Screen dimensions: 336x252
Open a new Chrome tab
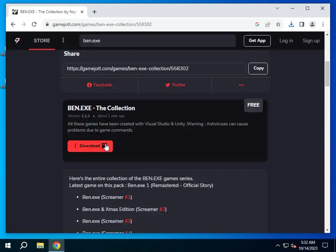click(x=94, y=12)
